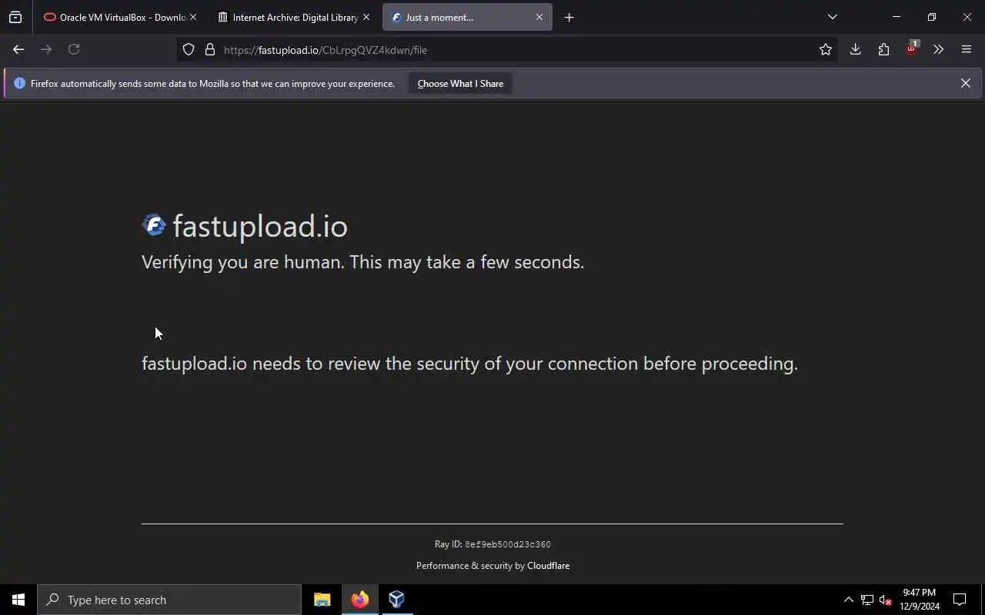Switch to Internet Archive tab
Viewport: 985px width, 615px height.
click(288, 17)
